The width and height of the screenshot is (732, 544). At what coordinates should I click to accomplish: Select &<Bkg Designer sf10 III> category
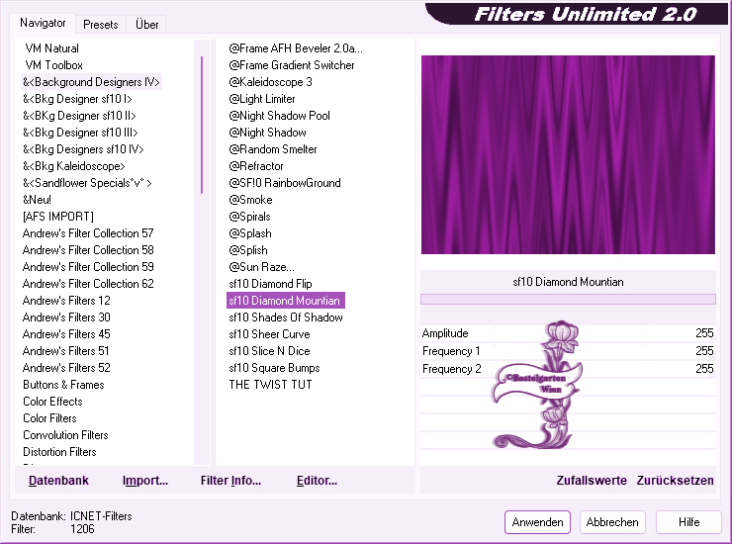click(x=80, y=133)
